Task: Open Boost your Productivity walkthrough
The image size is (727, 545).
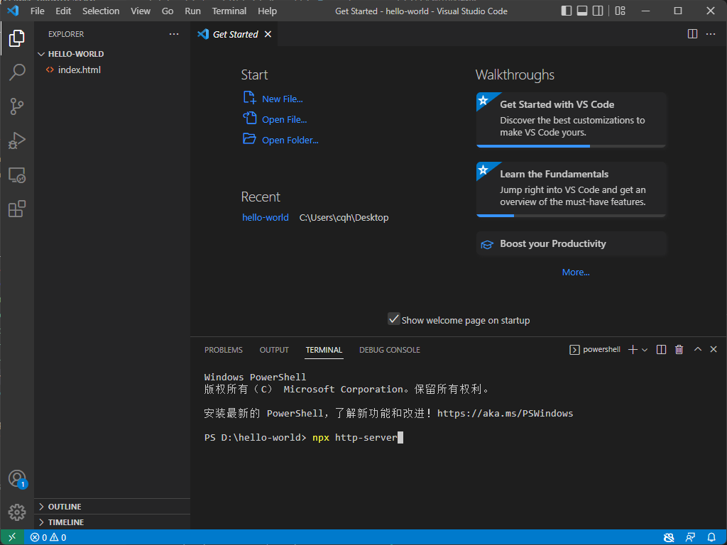Action: click(x=572, y=244)
